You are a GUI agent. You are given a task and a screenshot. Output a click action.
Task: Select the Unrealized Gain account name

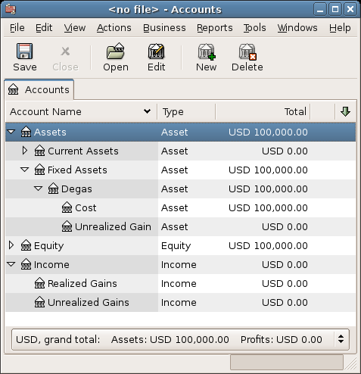(113, 227)
